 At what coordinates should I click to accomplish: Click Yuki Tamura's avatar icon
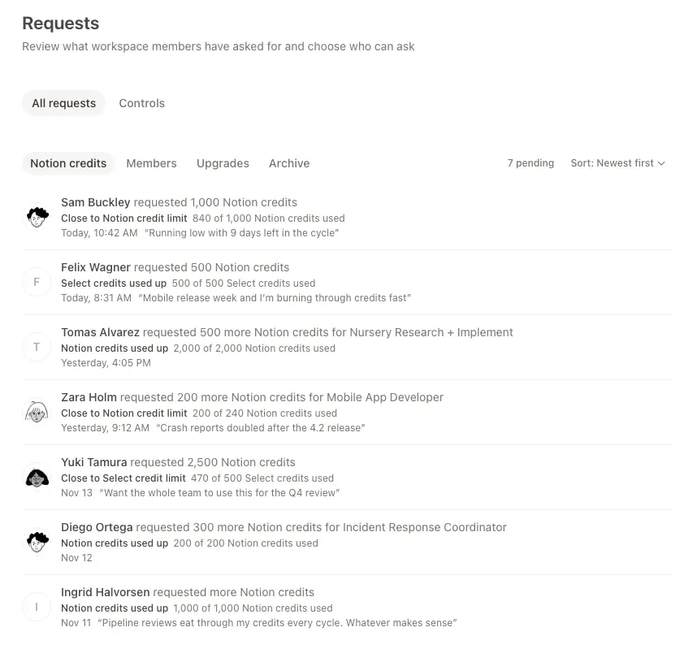pos(37,478)
